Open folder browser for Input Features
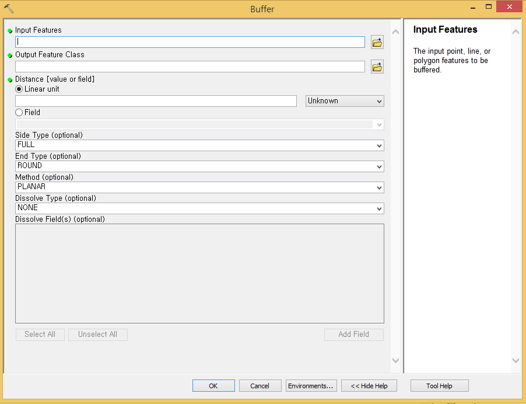 pyautogui.click(x=377, y=42)
